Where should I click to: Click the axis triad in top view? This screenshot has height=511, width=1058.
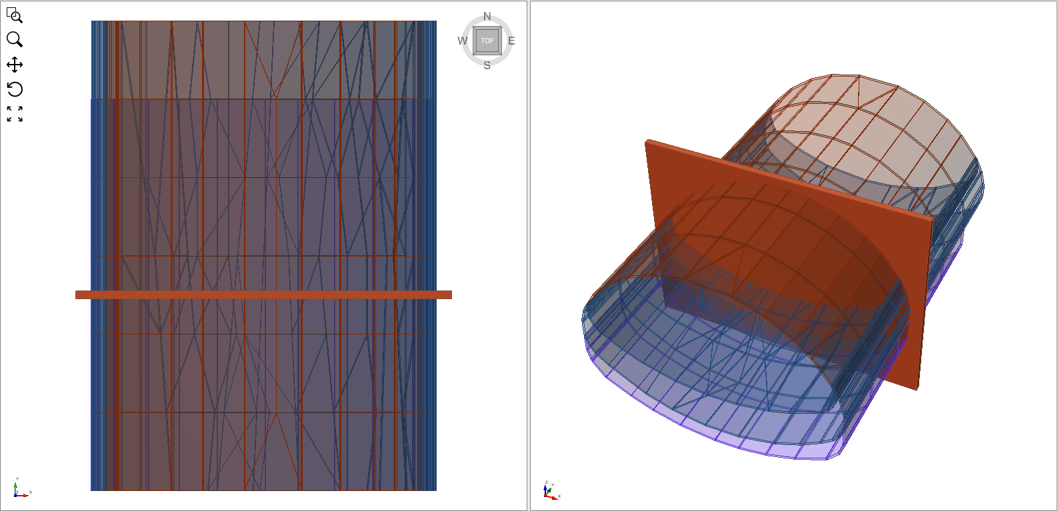click(x=21, y=488)
